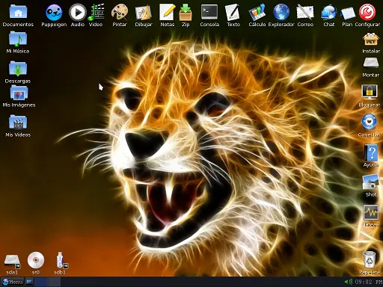Open the Mis Videos folder
This screenshot has height=287, width=383.
tap(18, 122)
